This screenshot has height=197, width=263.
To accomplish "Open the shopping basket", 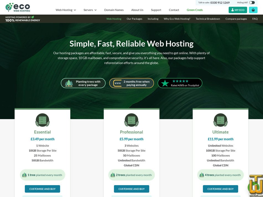I will (x=253, y=10).
